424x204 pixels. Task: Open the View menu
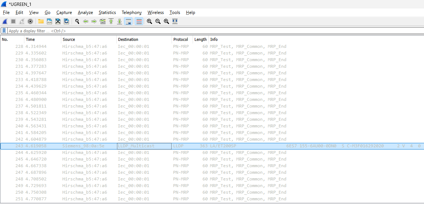(x=34, y=13)
